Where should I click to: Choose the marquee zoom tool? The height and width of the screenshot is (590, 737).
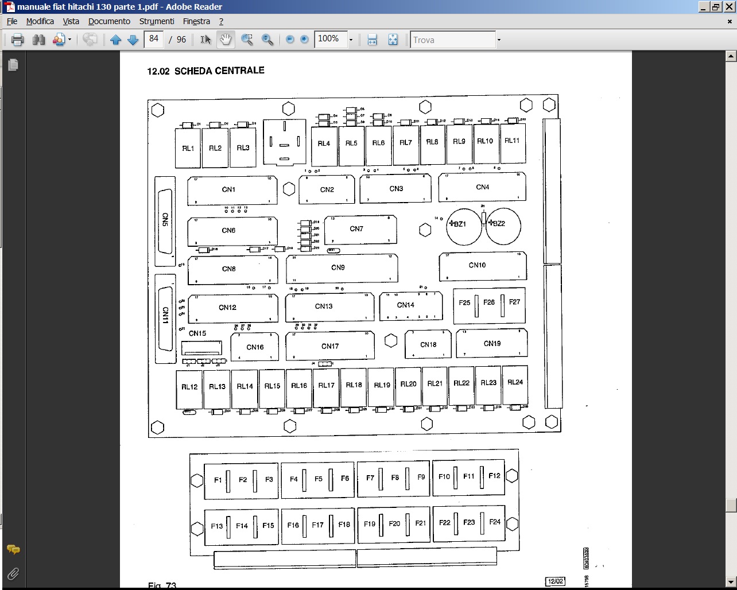247,40
